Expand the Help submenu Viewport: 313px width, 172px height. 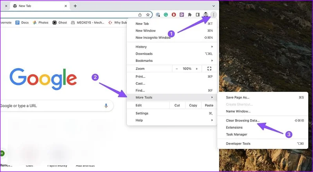[172, 120]
